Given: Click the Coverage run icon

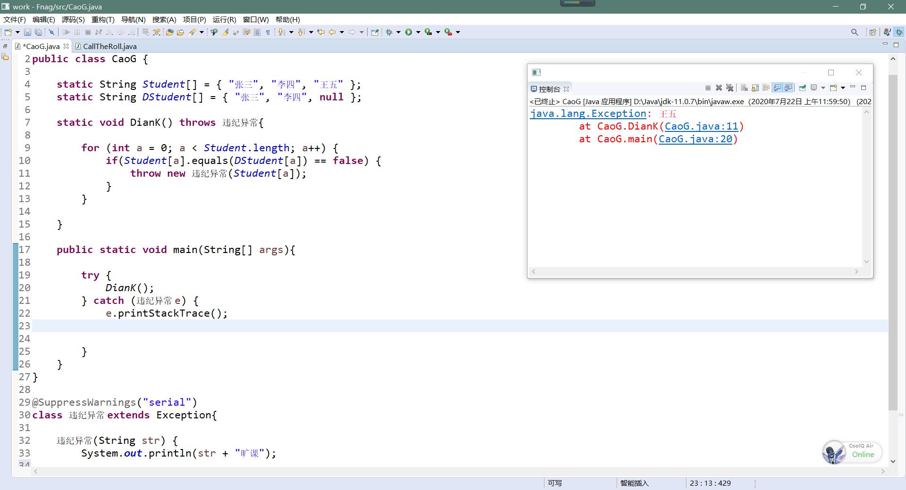Looking at the screenshot, I should [x=428, y=32].
